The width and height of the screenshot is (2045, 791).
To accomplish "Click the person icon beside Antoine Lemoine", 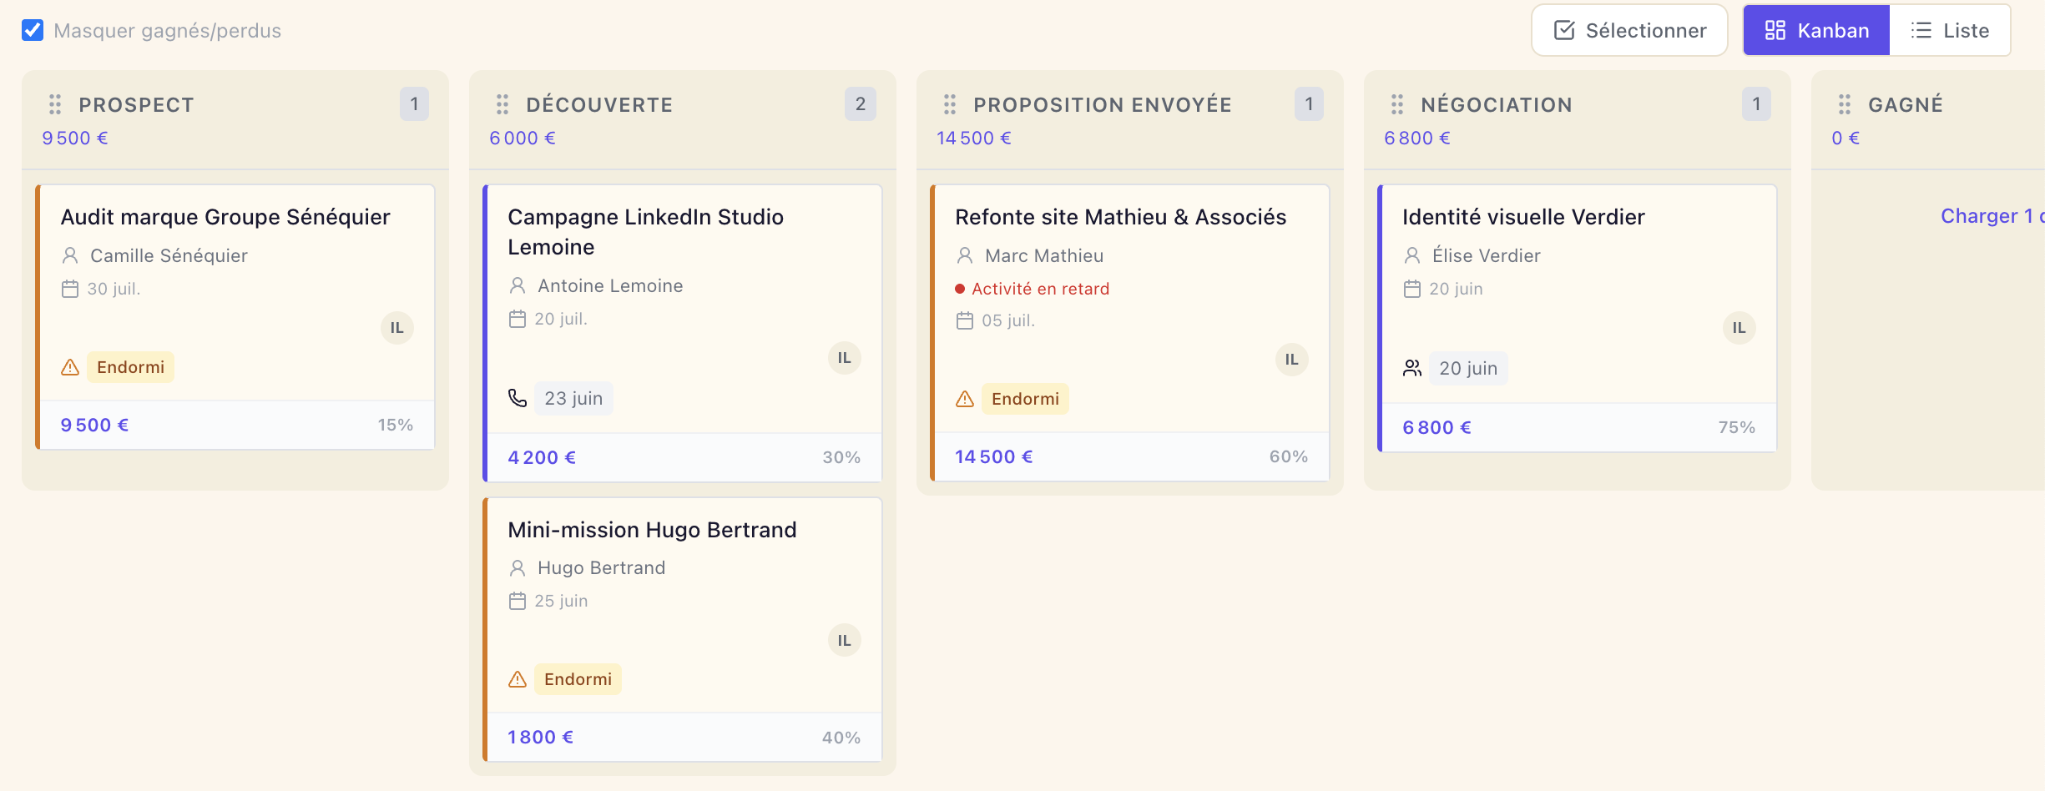I will tap(518, 285).
